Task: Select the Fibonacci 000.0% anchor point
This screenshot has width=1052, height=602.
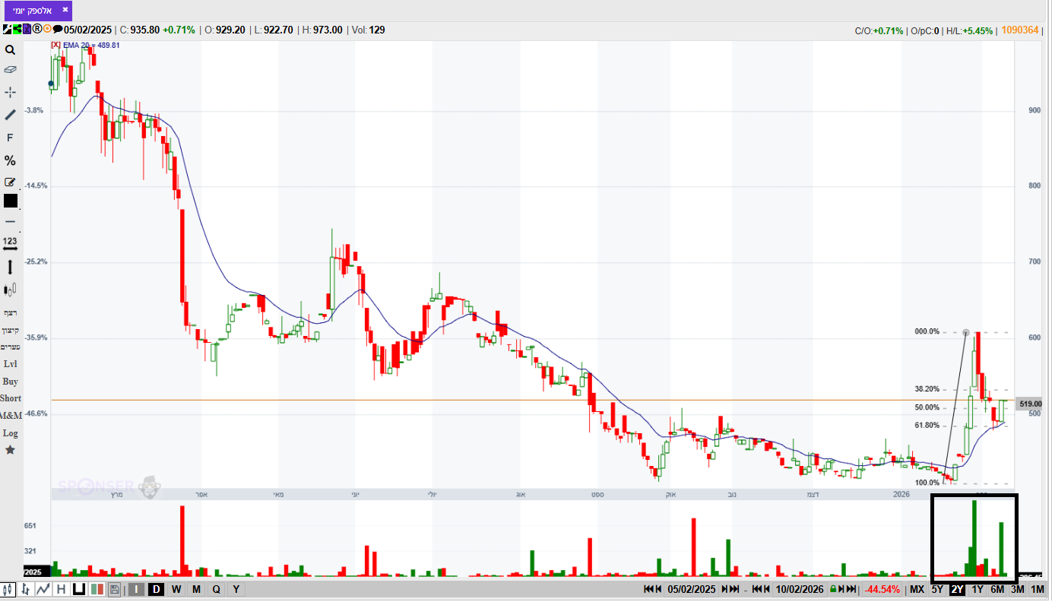Action: (x=966, y=332)
